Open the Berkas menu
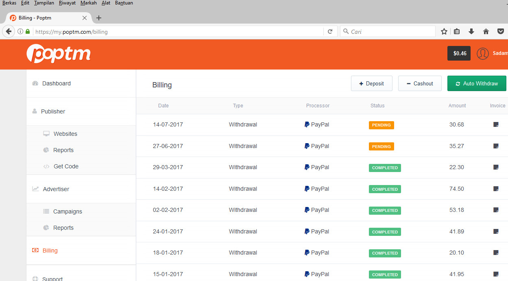The height and width of the screenshot is (281, 508). coord(9,3)
